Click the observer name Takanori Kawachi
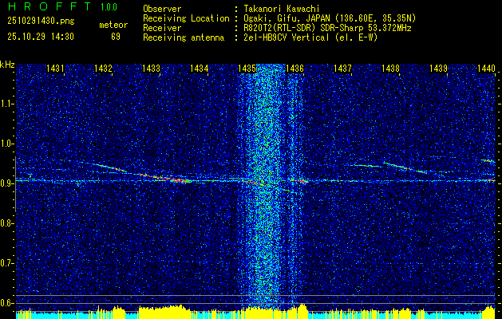 [x=282, y=9]
